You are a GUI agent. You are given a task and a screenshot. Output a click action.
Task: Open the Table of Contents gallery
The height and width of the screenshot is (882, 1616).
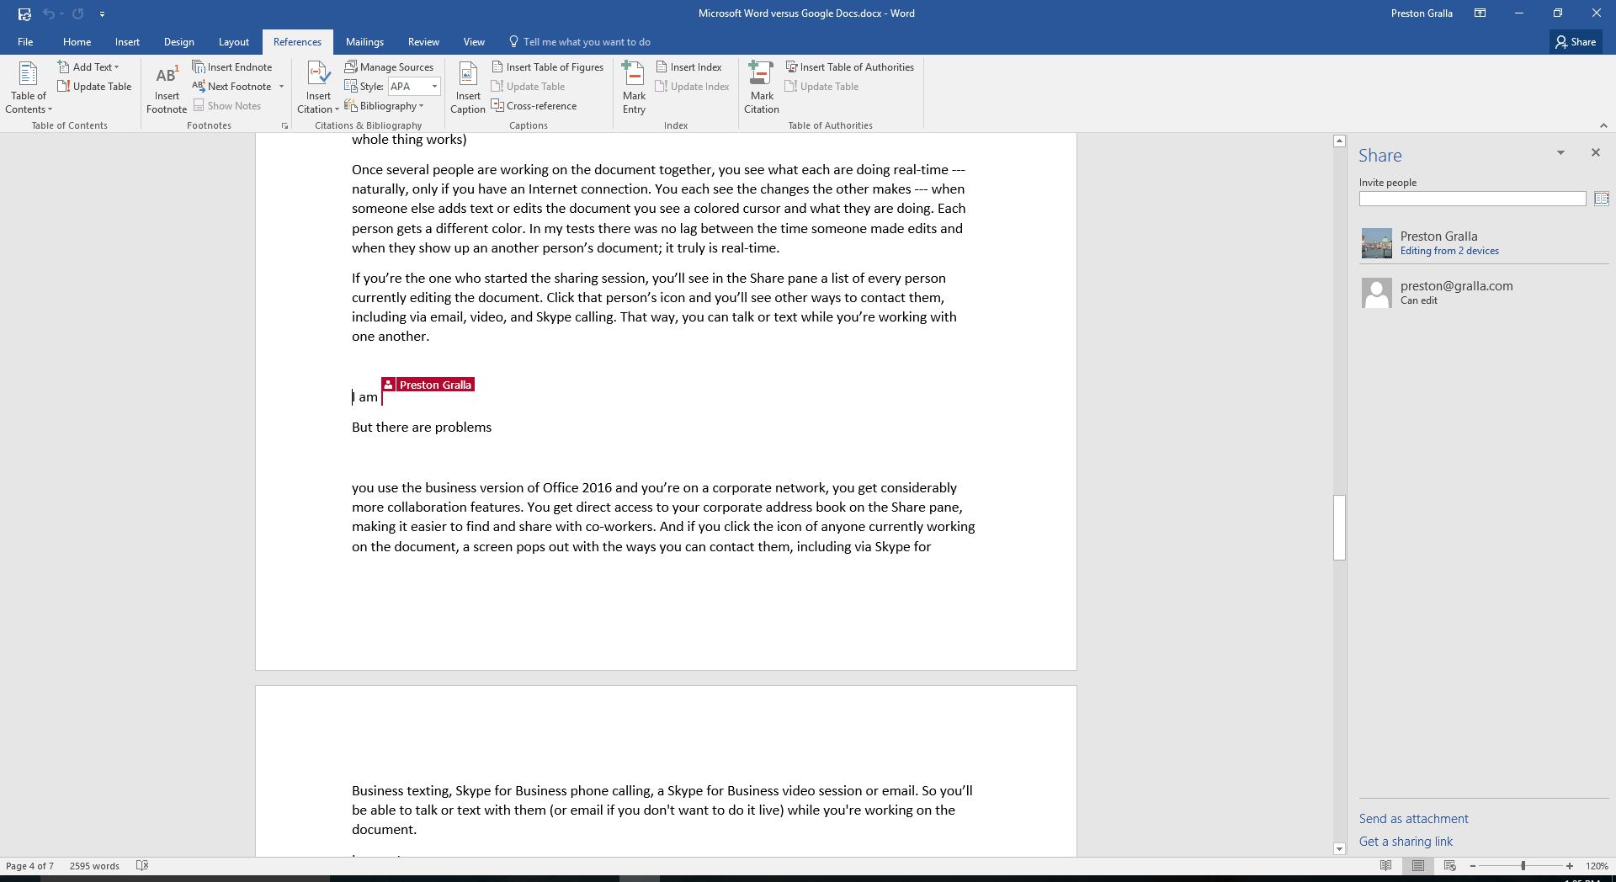(29, 88)
